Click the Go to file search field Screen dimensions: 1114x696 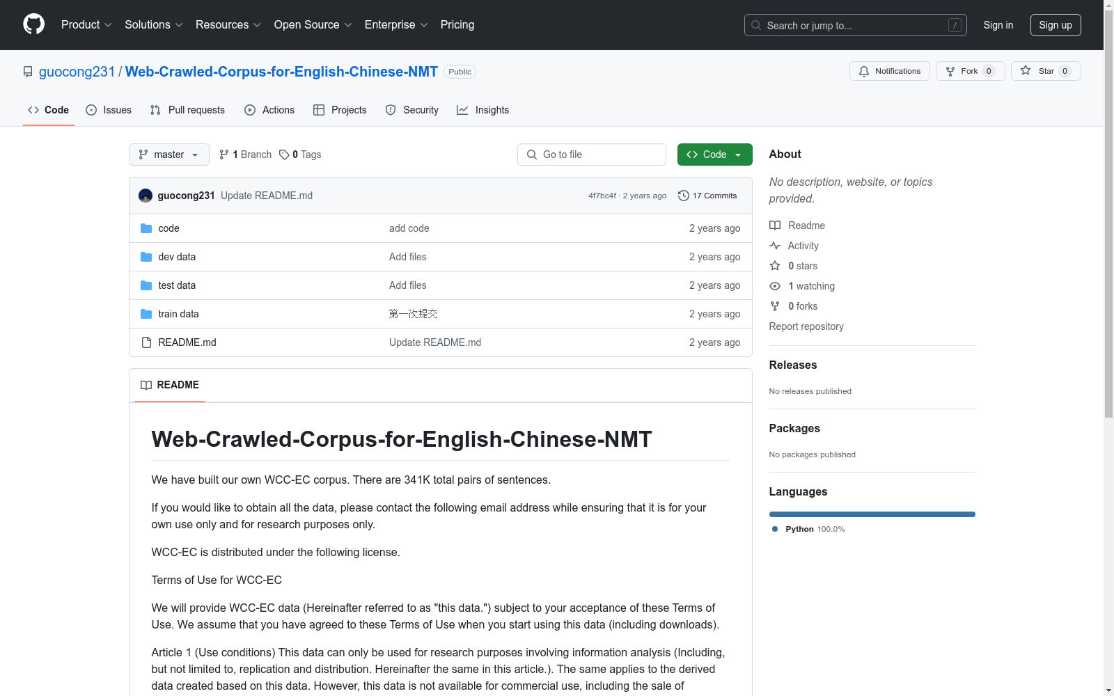pos(592,155)
